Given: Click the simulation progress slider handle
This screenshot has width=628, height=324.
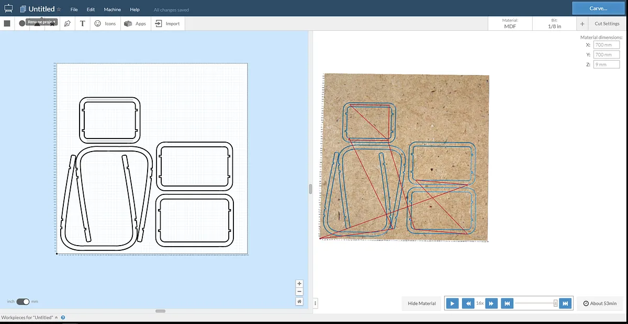Looking at the screenshot, I should coord(556,303).
